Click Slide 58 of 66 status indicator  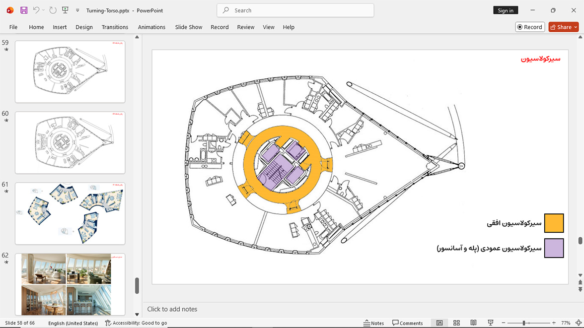tap(20, 323)
